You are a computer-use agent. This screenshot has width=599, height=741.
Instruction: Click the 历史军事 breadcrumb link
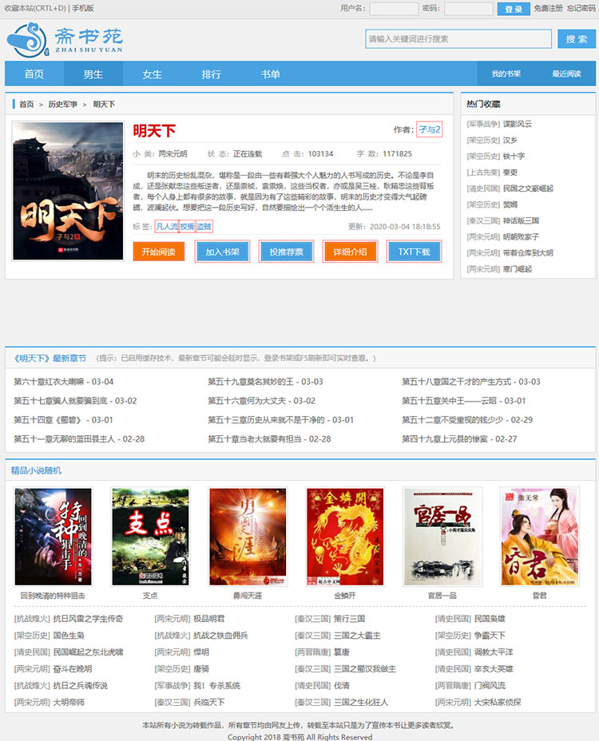pyautogui.click(x=63, y=104)
